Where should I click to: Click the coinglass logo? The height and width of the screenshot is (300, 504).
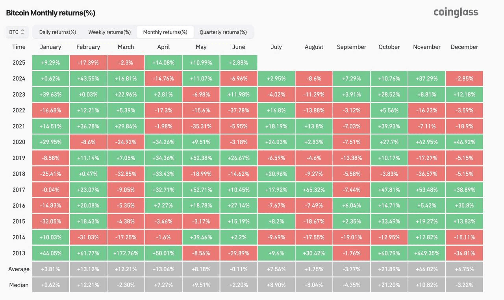[x=456, y=12]
